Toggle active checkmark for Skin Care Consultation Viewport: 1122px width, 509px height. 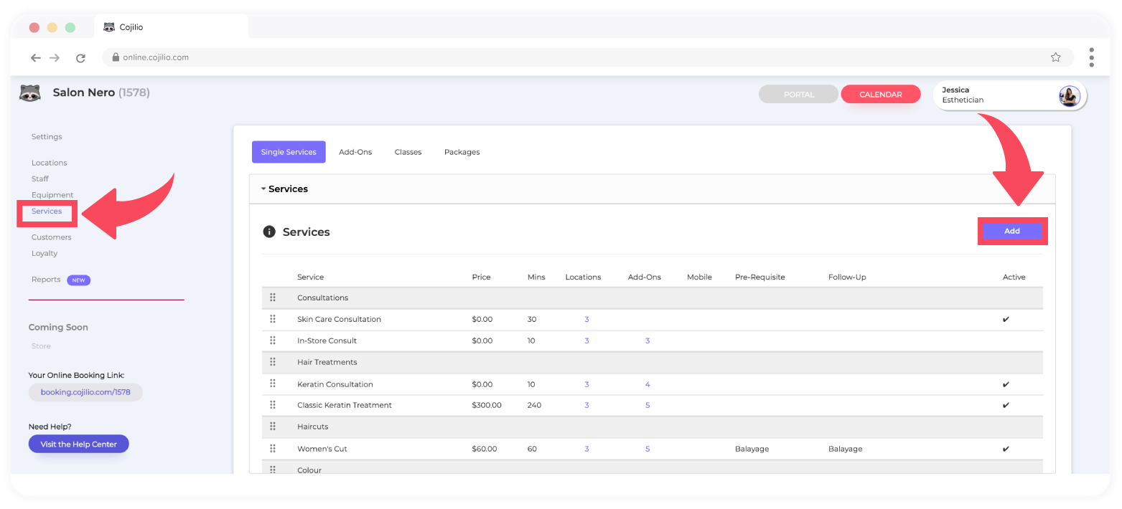(1006, 320)
